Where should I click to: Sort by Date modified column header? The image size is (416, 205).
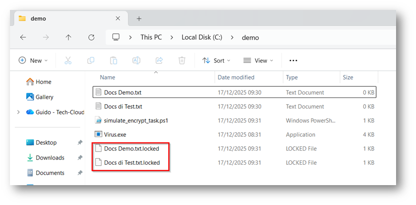click(236, 77)
